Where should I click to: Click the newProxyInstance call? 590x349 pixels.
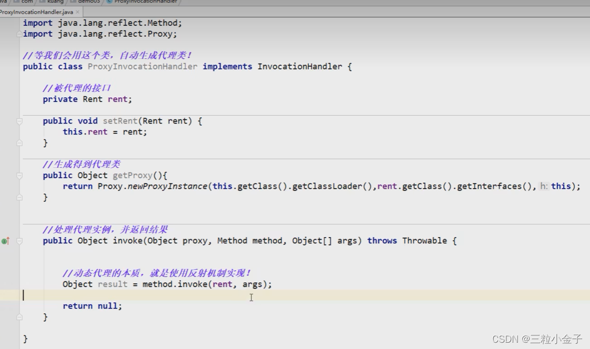(x=167, y=187)
